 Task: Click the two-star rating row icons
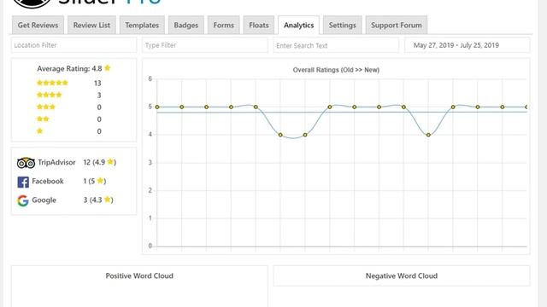tap(43, 119)
